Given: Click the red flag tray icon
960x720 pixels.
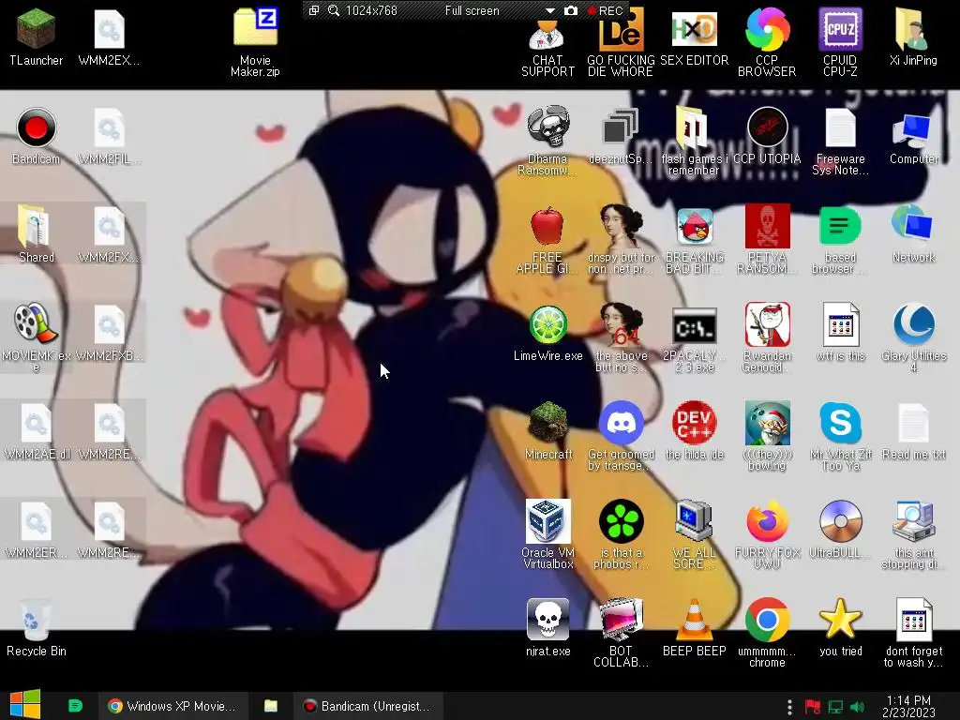Looking at the screenshot, I should [x=813, y=707].
